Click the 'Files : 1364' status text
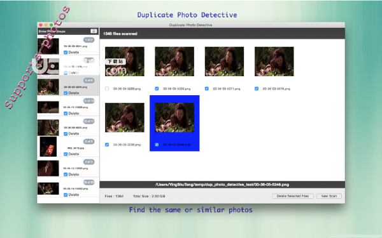 (114, 196)
